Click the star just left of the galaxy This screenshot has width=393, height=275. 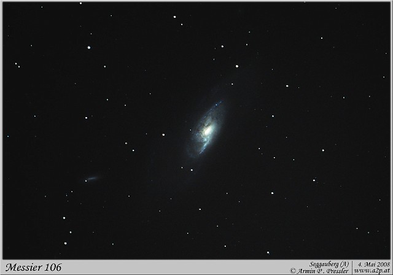tap(163, 134)
